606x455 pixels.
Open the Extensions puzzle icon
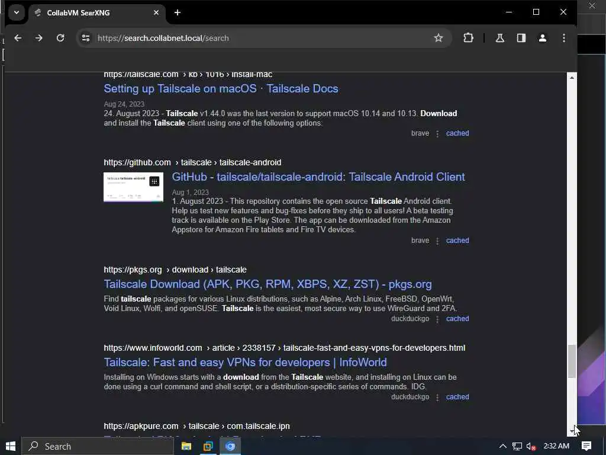click(x=468, y=38)
